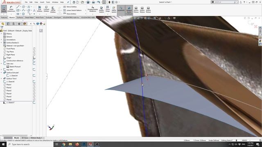Open the PropertyManager tab

click(x=8, y=24)
